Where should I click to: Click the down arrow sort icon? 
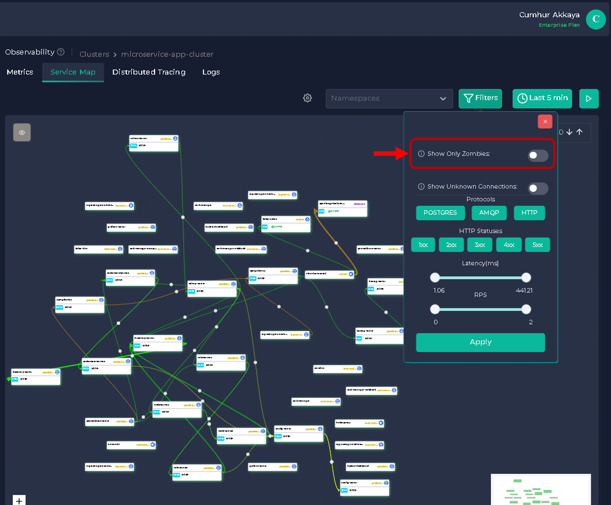[x=569, y=132]
